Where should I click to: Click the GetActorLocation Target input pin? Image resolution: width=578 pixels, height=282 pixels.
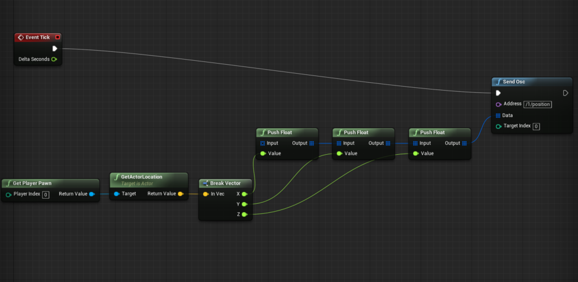(116, 194)
